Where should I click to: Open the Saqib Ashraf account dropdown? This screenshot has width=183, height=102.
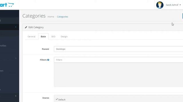click(x=173, y=5)
